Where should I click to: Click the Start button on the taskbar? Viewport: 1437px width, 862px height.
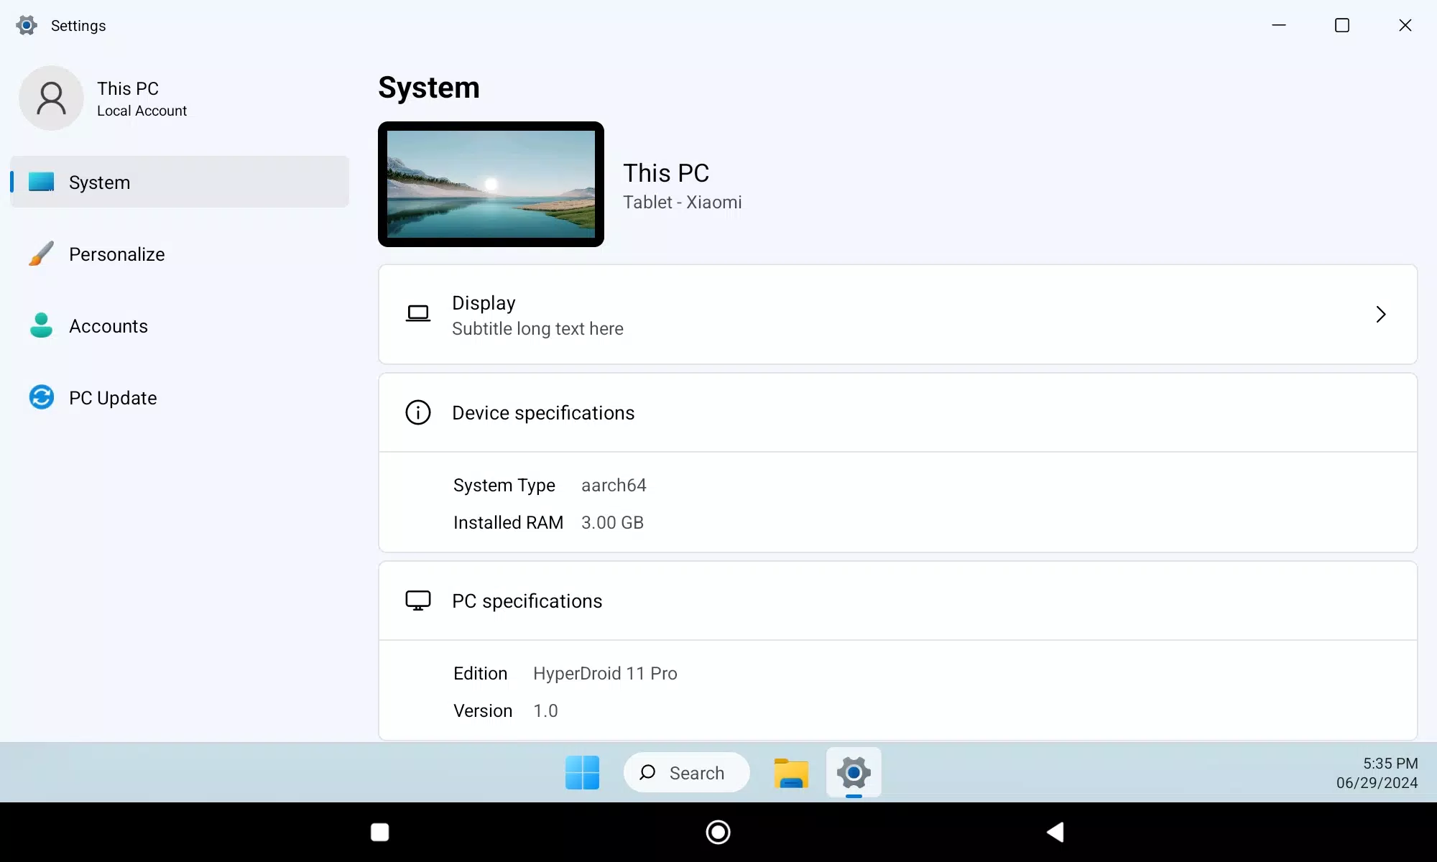[581, 773]
